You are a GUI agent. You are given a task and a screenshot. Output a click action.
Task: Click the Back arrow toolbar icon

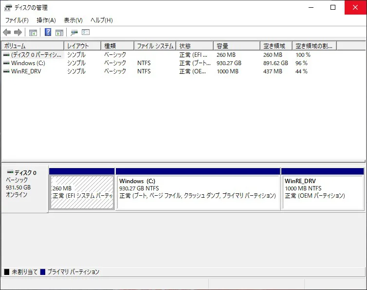tap(7, 32)
